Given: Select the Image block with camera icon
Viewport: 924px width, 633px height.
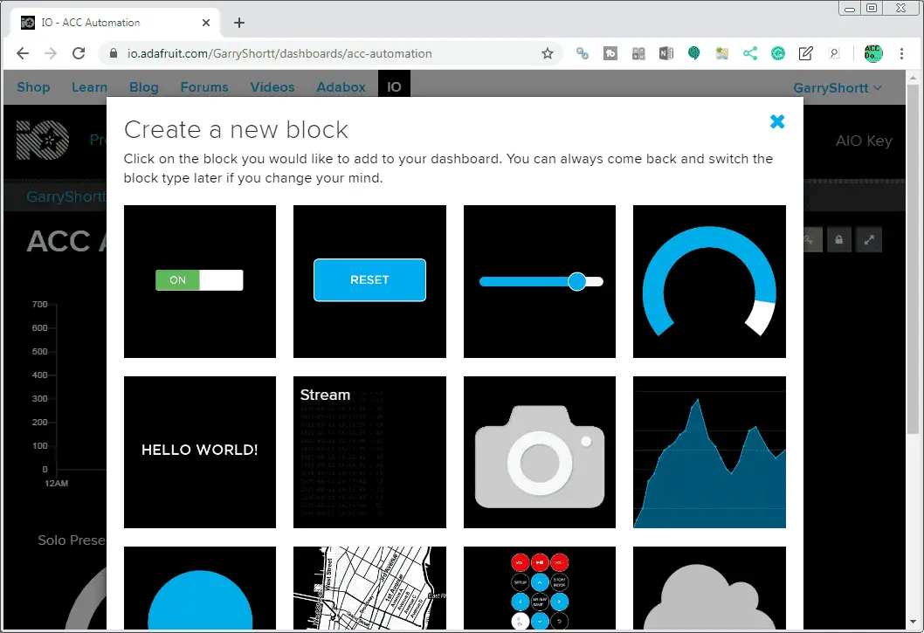Looking at the screenshot, I should pyautogui.click(x=539, y=452).
